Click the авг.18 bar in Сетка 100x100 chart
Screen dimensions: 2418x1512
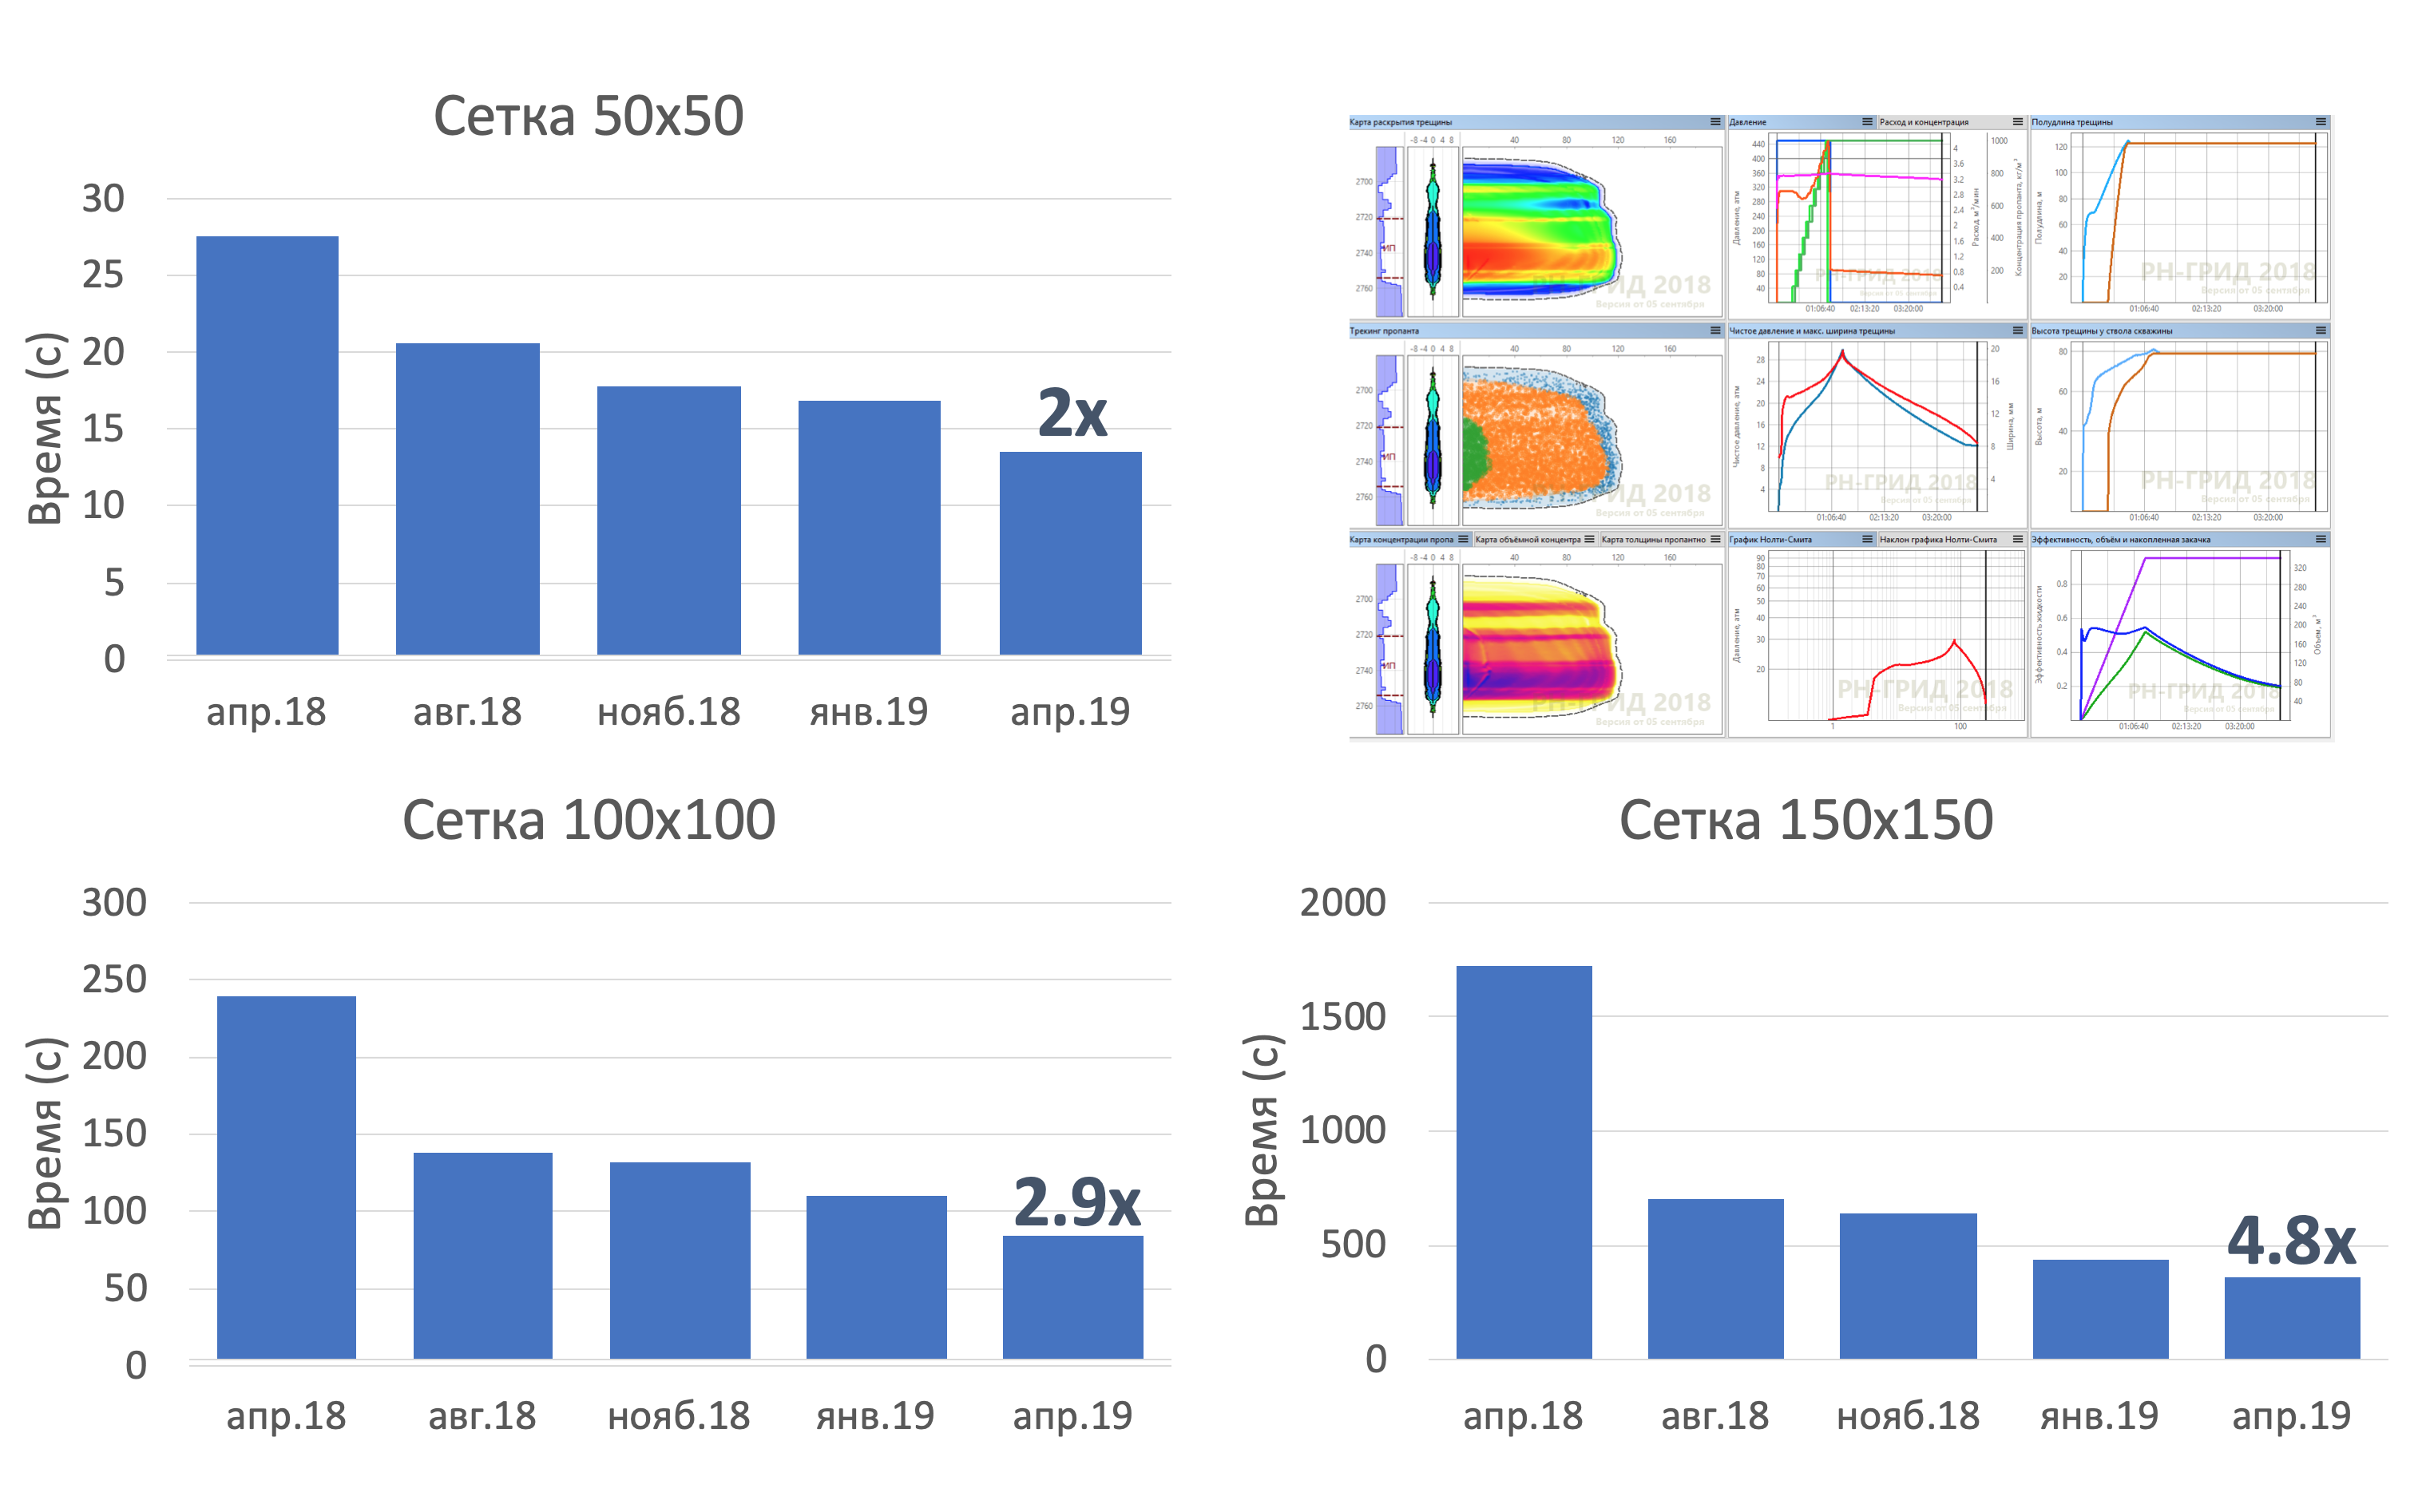pos(482,1256)
